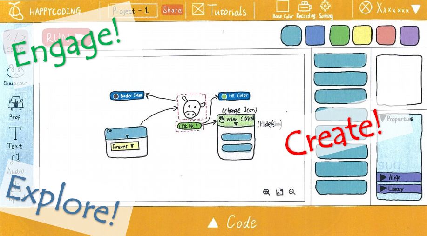Click the loop arrow icon on repeat block

point(109,131)
